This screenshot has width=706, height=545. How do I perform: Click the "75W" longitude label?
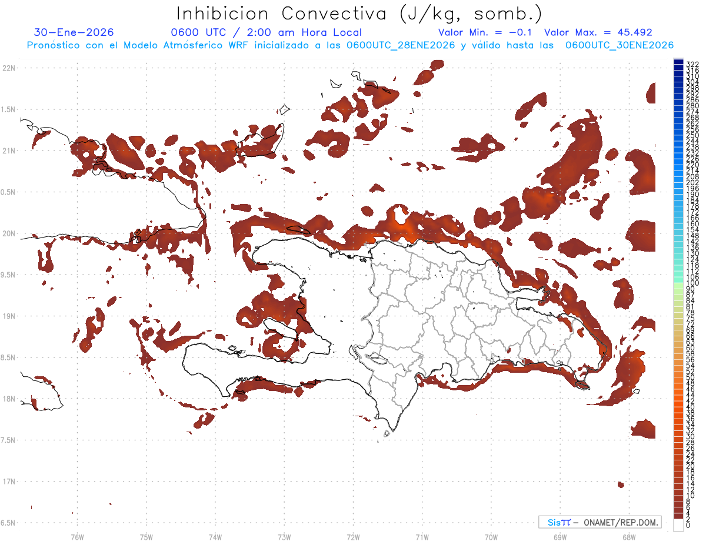[146, 537]
